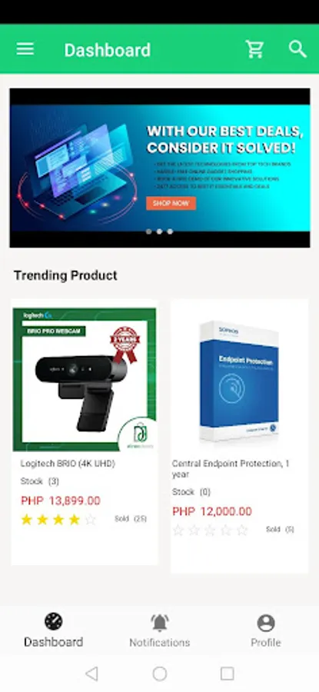Switch to the Profile tab label
Viewport: 319px width, 692px height.
(x=266, y=642)
